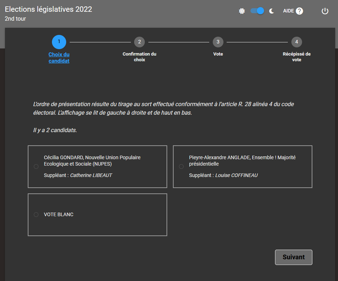The image size is (338, 281).
Task: Select Pieyre-Alexandre ANGLADE radio button
Action: pyautogui.click(x=181, y=167)
